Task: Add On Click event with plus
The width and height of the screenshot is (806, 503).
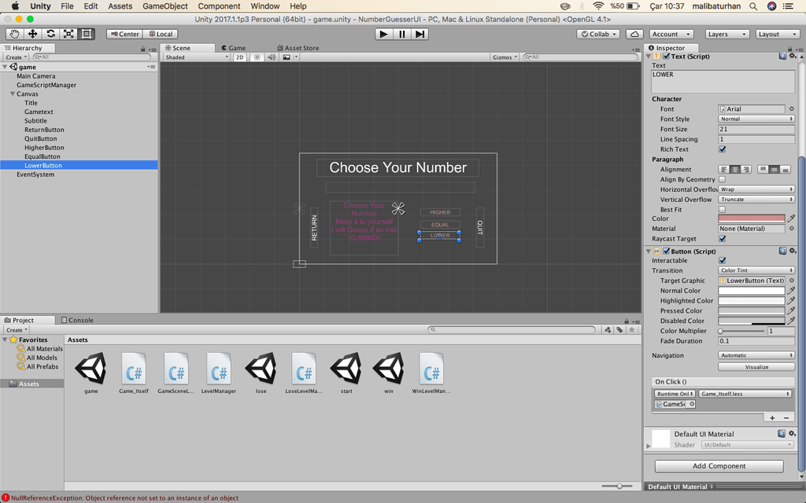Action: (772, 418)
